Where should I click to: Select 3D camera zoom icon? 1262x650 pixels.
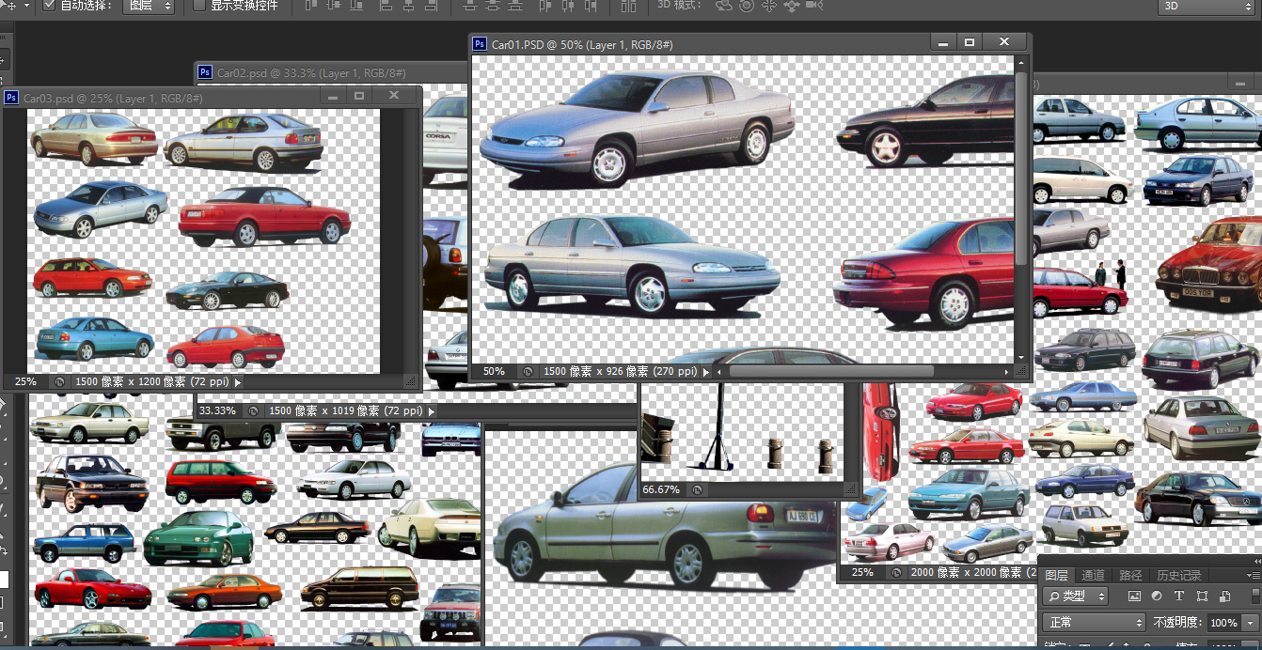click(x=813, y=6)
